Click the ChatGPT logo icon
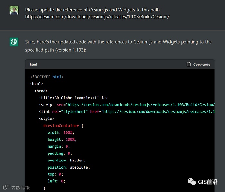225x192 pixels. 14,42
